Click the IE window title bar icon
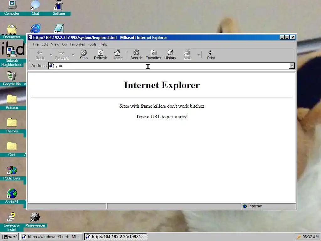 (30, 37)
